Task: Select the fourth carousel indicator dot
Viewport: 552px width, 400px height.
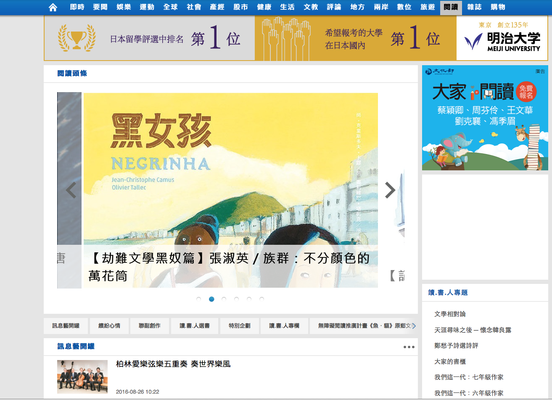Action: click(x=237, y=299)
